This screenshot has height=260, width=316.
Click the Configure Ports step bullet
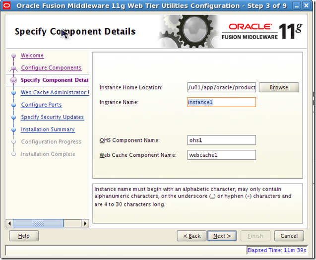[x=14, y=105]
